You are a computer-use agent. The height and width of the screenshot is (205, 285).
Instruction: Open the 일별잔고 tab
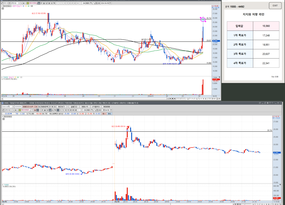74,107
